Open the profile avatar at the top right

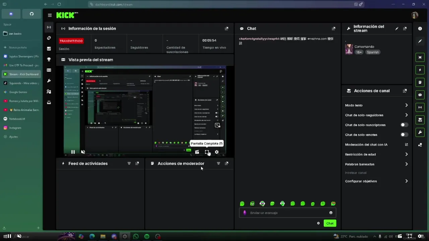tap(415, 15)
